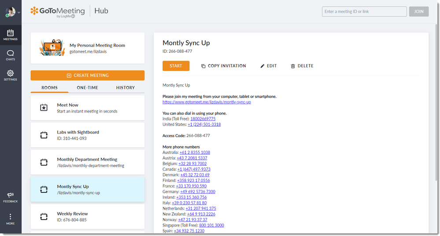
Task: Click the JOIN button
Action: [419, 11]
